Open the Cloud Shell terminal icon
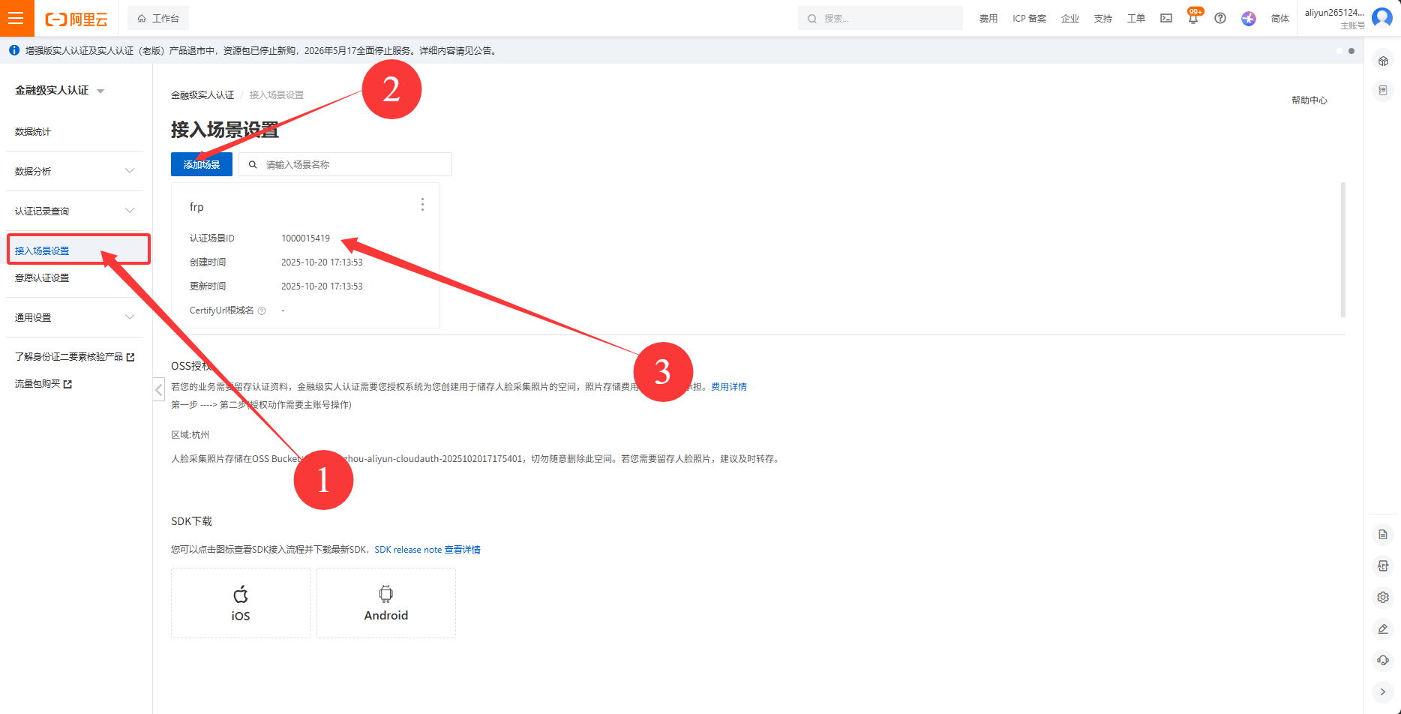Screen dimensions: 1401x714 point(1166,19)
